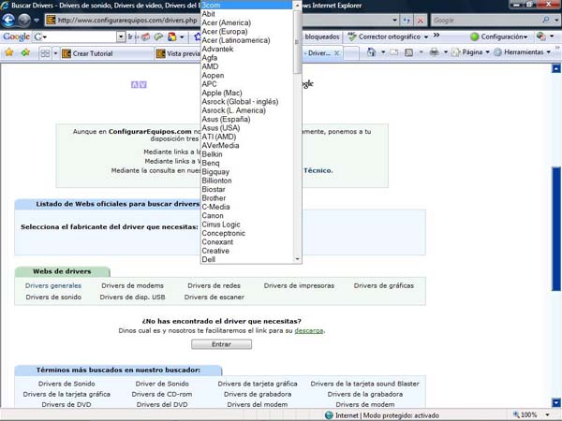Click the green descarga link
Screen dimensions: 562x421
click(x=308, y=331)
